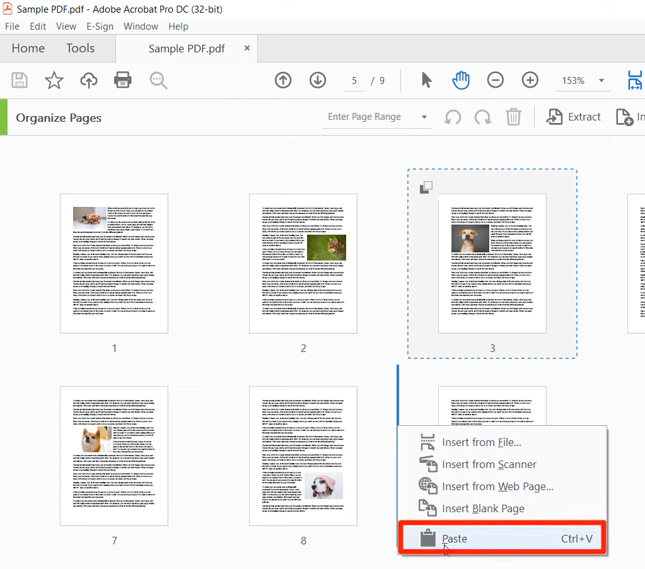Click the Acrobat PDF logo icon in title bar
Viewport: 645px width, 569px height.
[x=8, y=9]
